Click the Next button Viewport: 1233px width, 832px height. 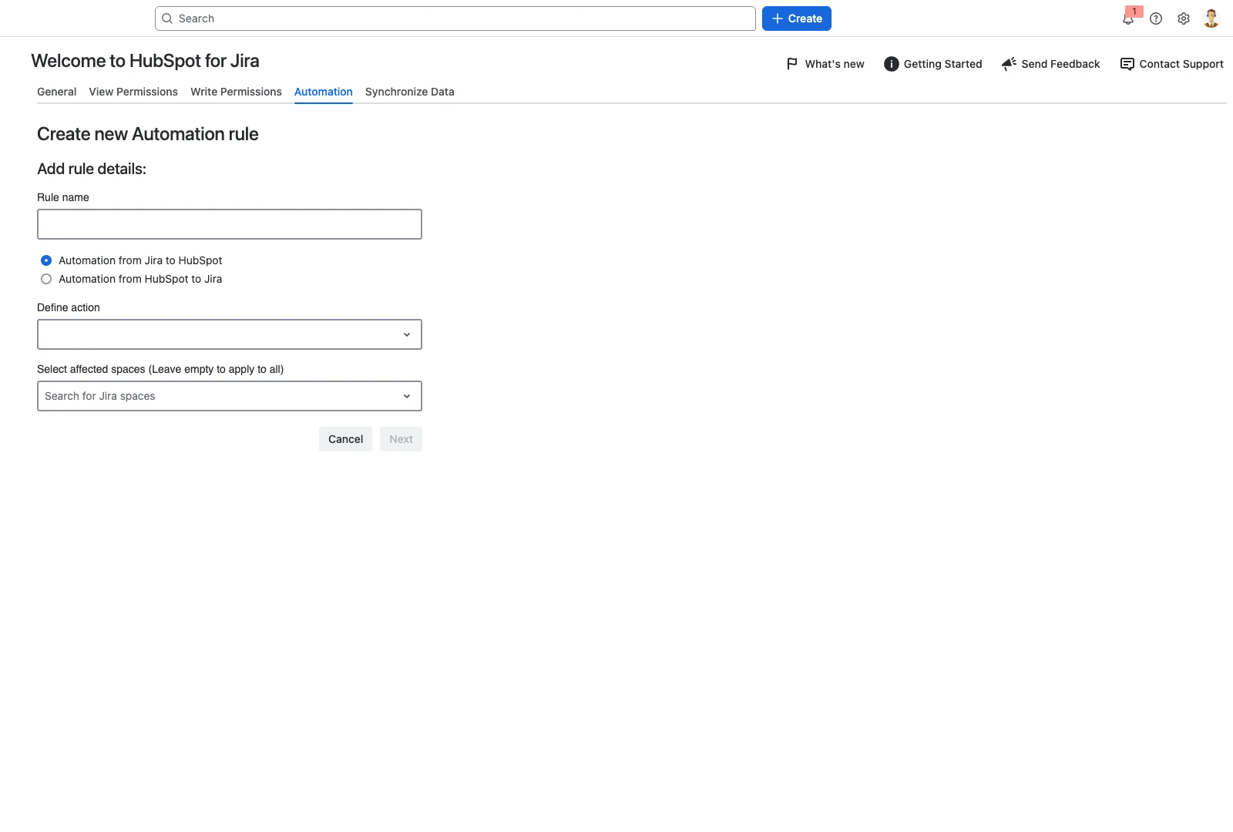pyautogui.click(x=401, y=439)
